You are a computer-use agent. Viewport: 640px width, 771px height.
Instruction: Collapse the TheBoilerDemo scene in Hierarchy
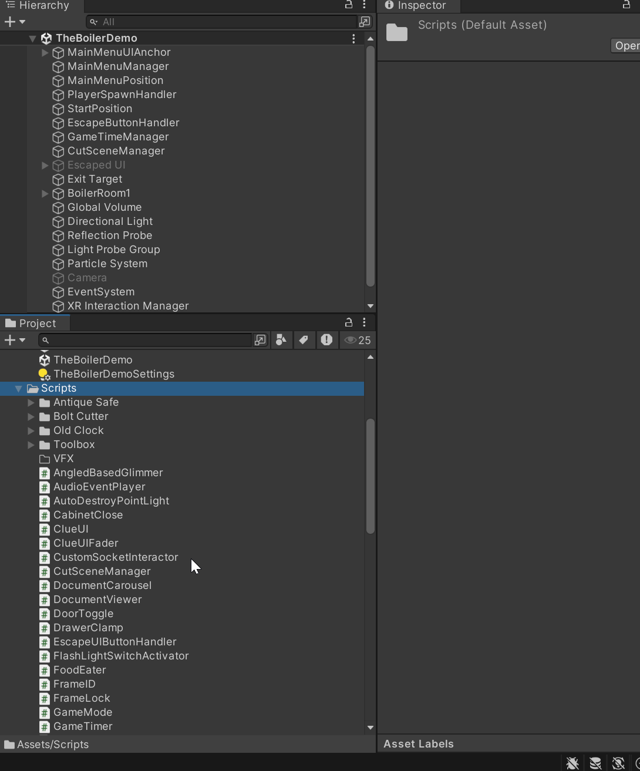click(32, 38)
